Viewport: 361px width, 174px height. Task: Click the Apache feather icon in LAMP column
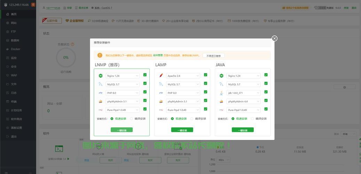161,76
